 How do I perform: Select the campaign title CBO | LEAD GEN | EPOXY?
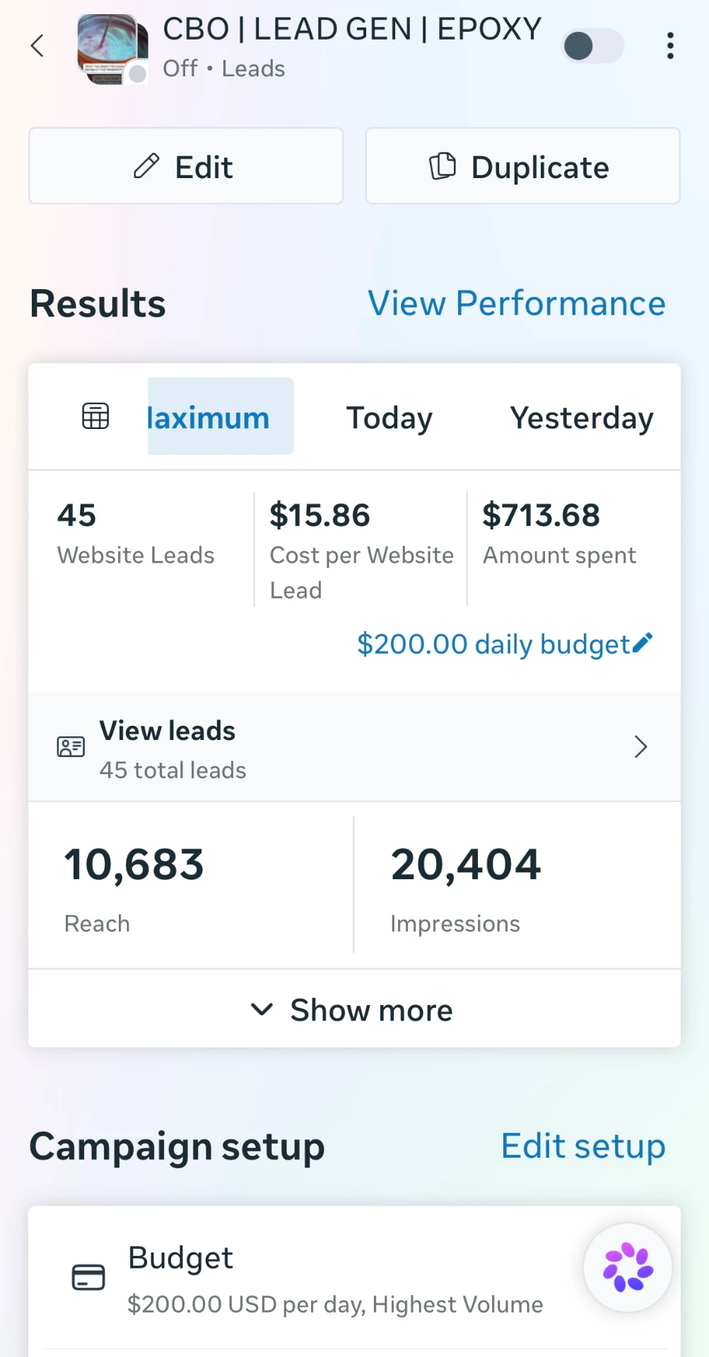tap(352, 30)
